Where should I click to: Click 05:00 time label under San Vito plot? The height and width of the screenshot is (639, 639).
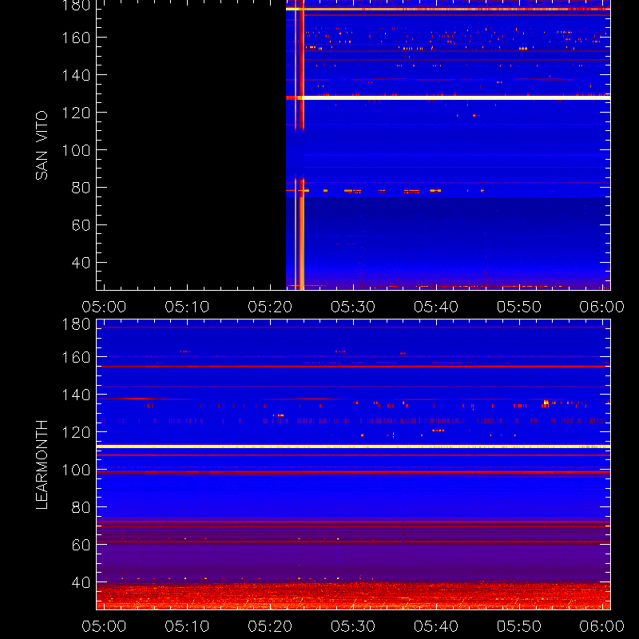pyautogui.click(x=104, y=307)
